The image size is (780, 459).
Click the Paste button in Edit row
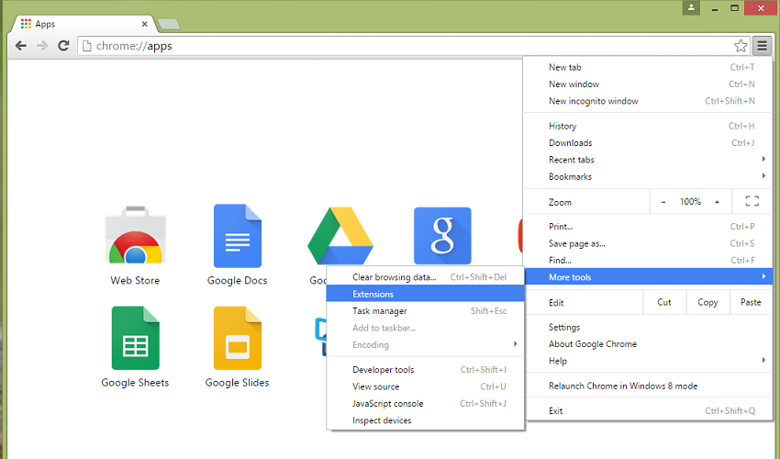pyautogui.click(x=751, y=302)
